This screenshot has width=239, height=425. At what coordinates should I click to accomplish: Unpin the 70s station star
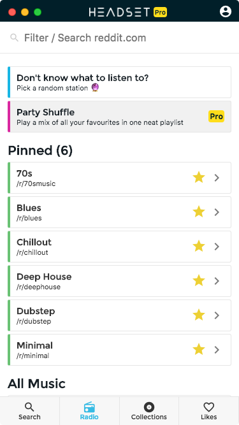point(199,178)
